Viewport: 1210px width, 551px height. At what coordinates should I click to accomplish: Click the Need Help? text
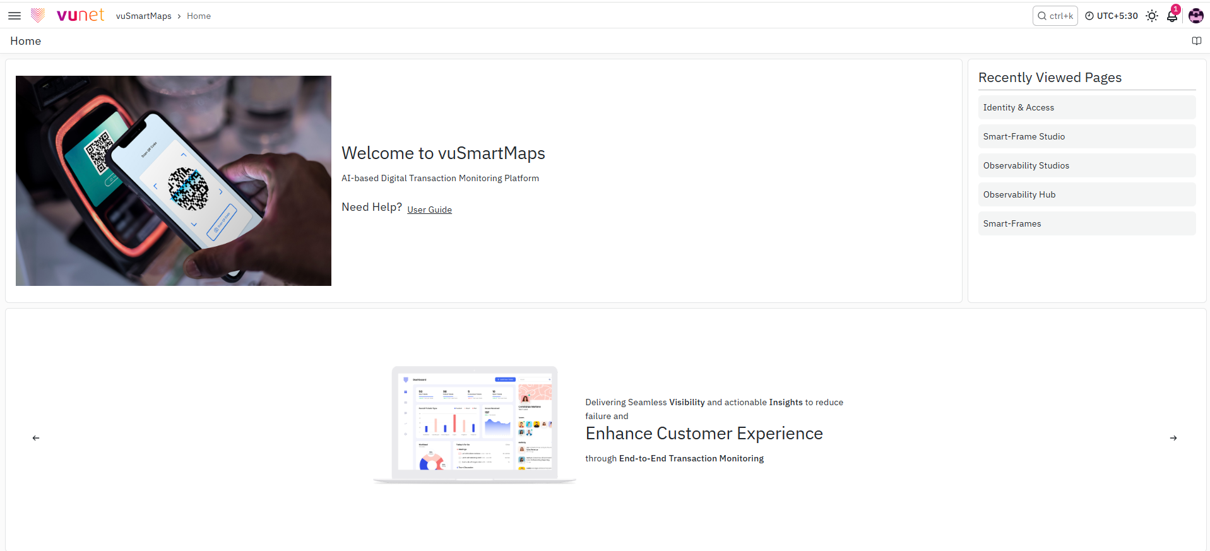(372, 207)
